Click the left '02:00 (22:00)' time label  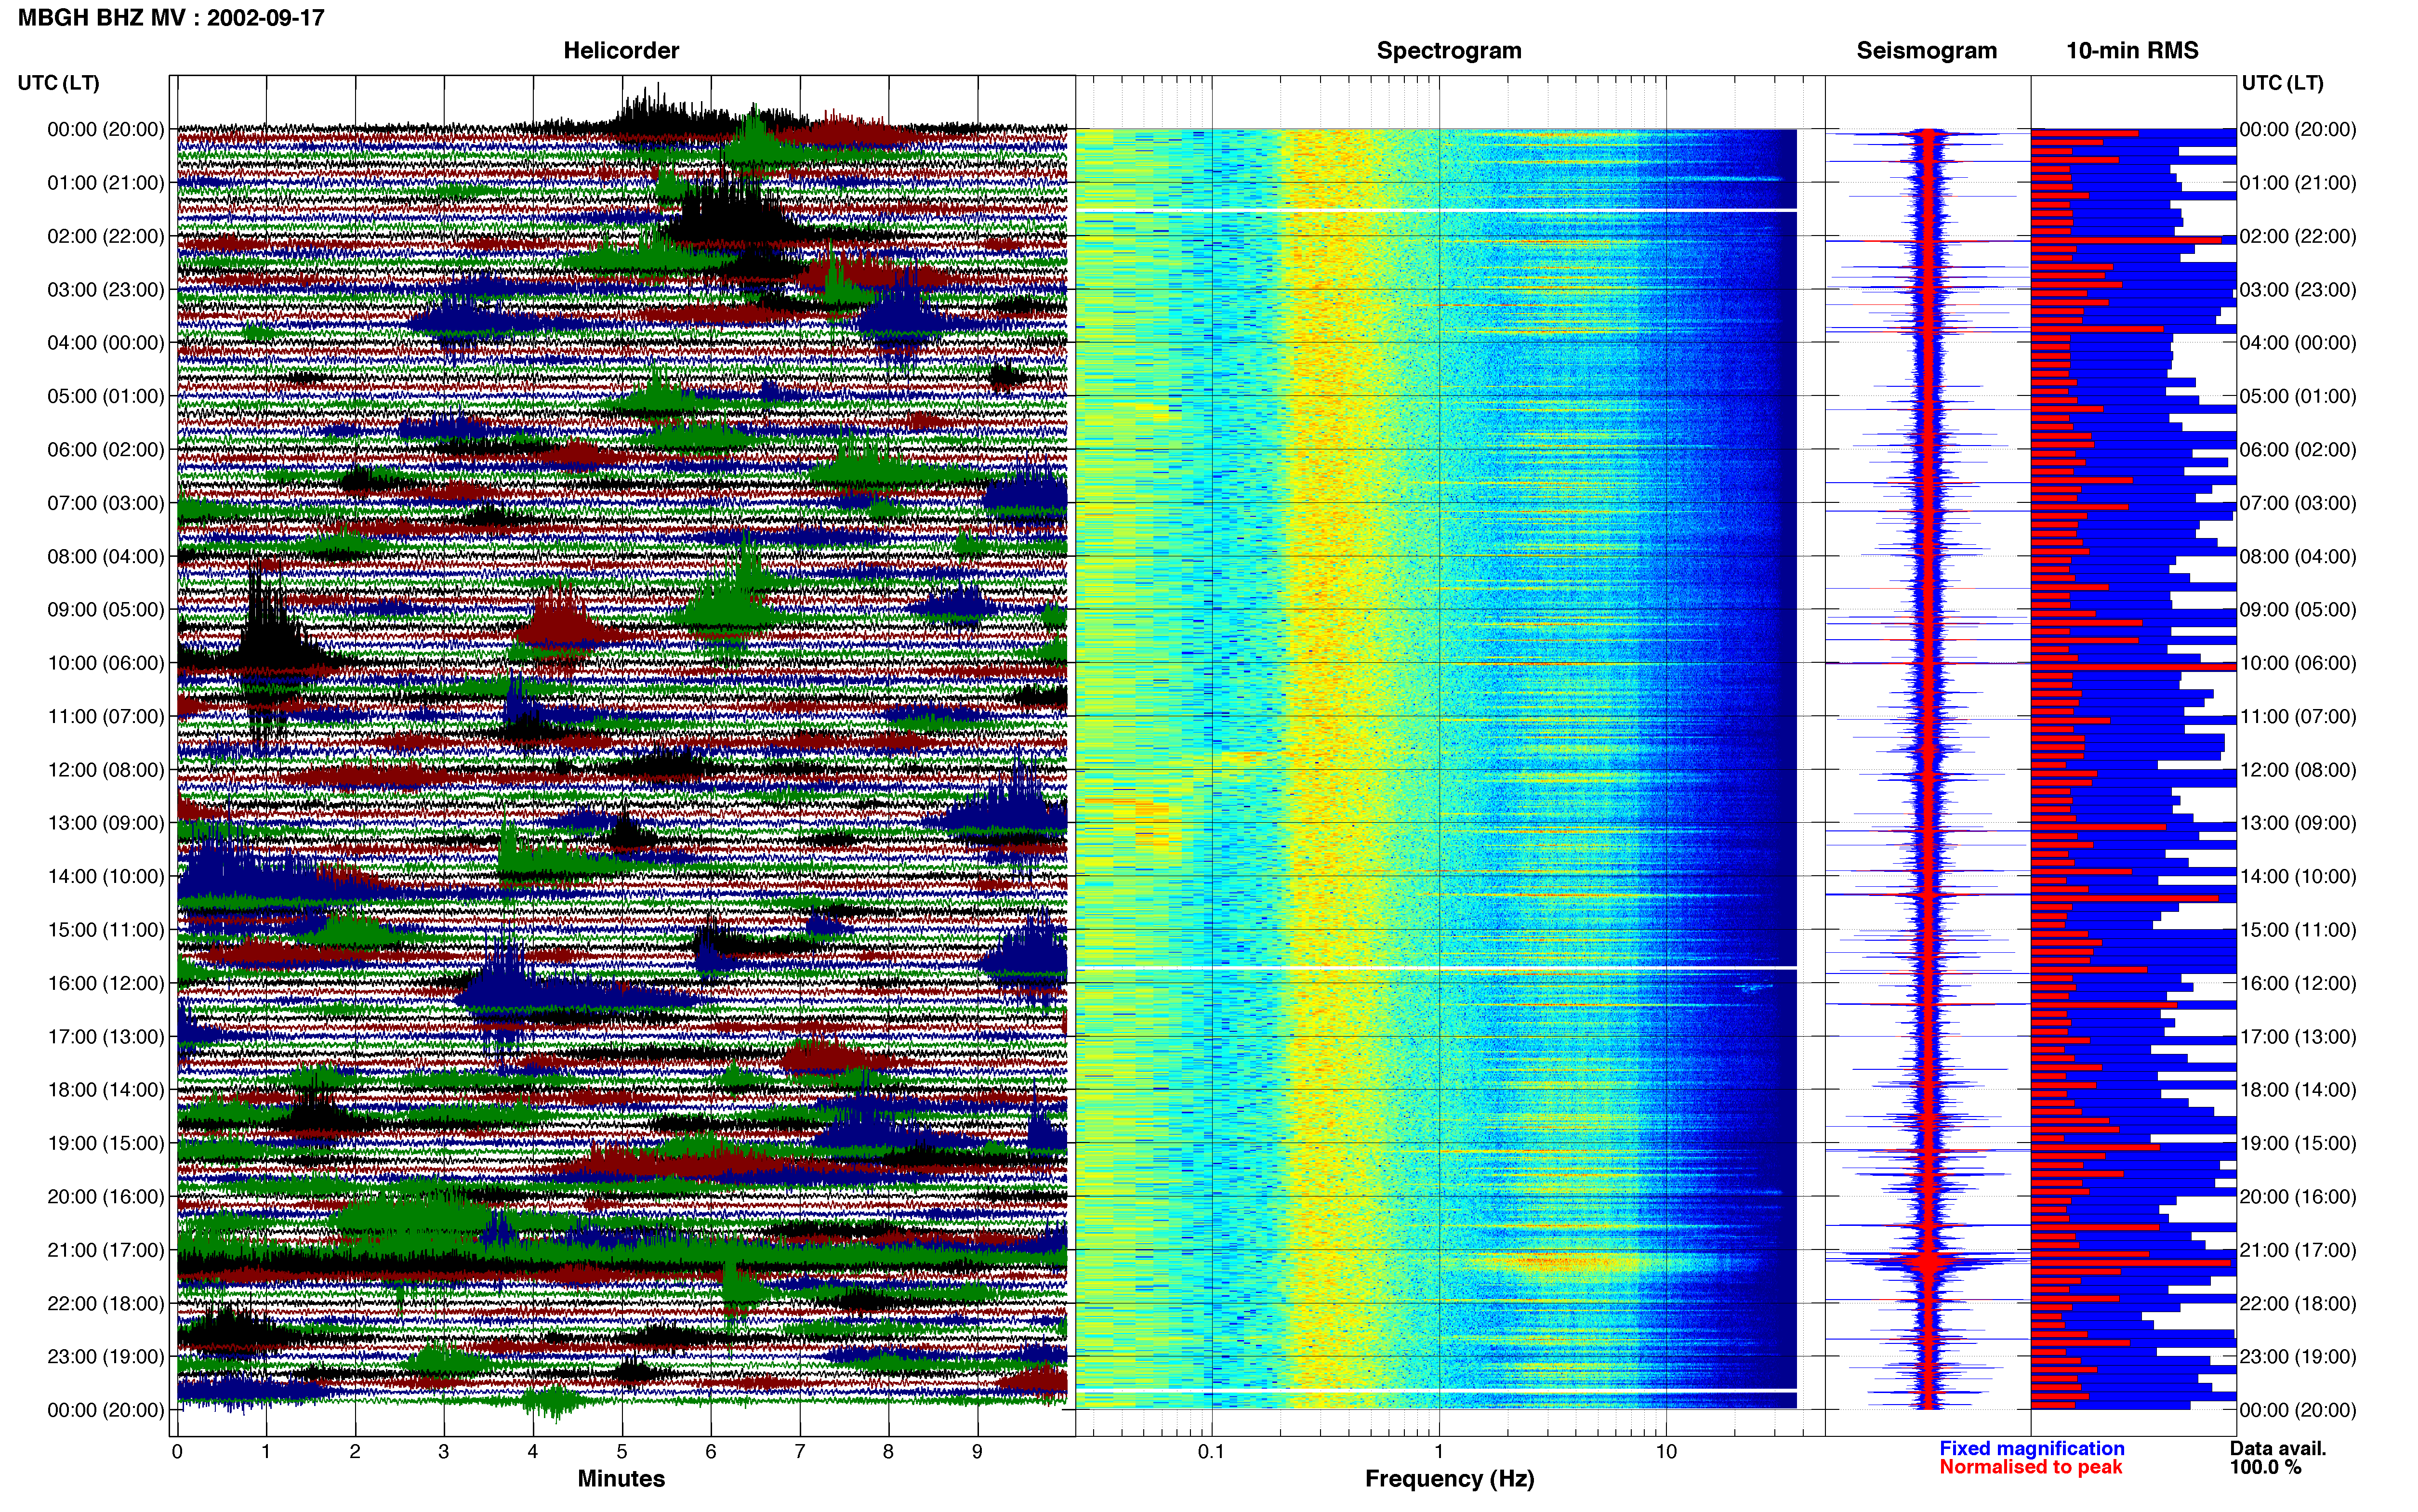coord(106,236)
